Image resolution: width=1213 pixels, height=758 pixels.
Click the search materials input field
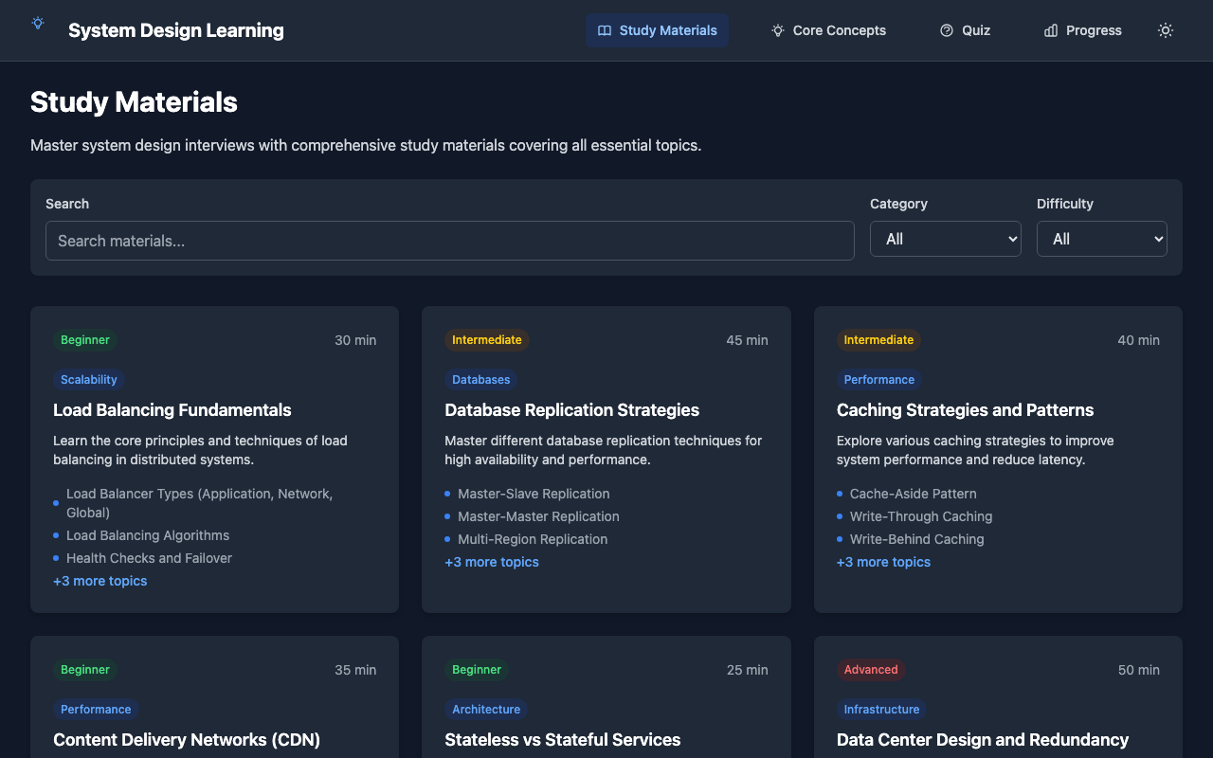pos(450,241)
